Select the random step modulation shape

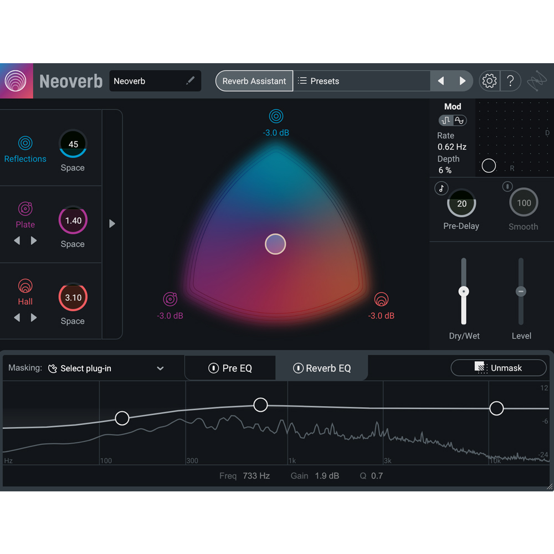click(x=446, y=120)
